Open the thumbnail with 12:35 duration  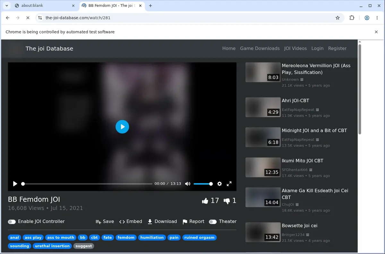[x=263, y=167]
